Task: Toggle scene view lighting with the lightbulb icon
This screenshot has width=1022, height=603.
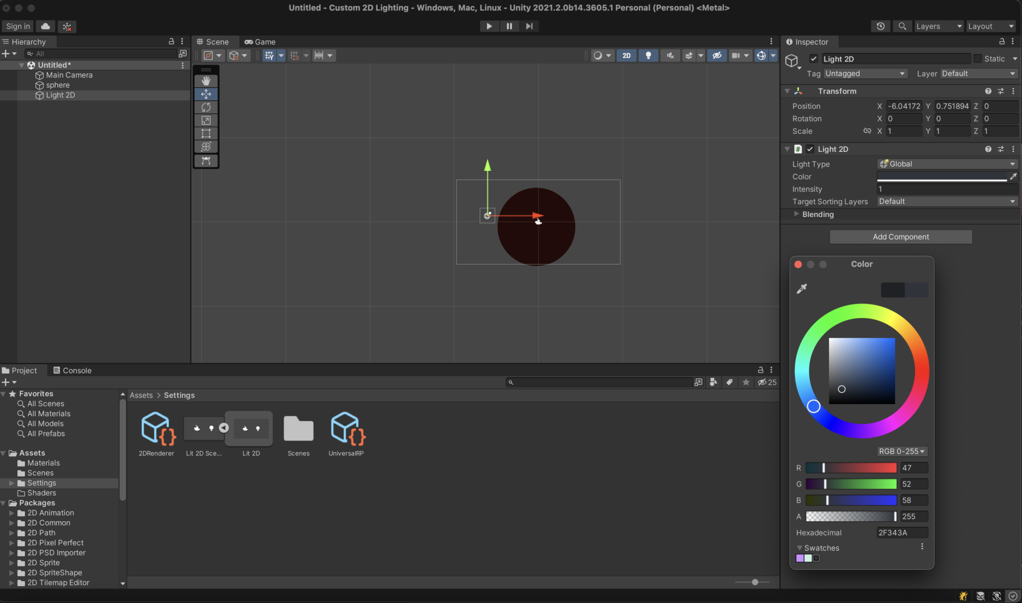Action: 648,55
